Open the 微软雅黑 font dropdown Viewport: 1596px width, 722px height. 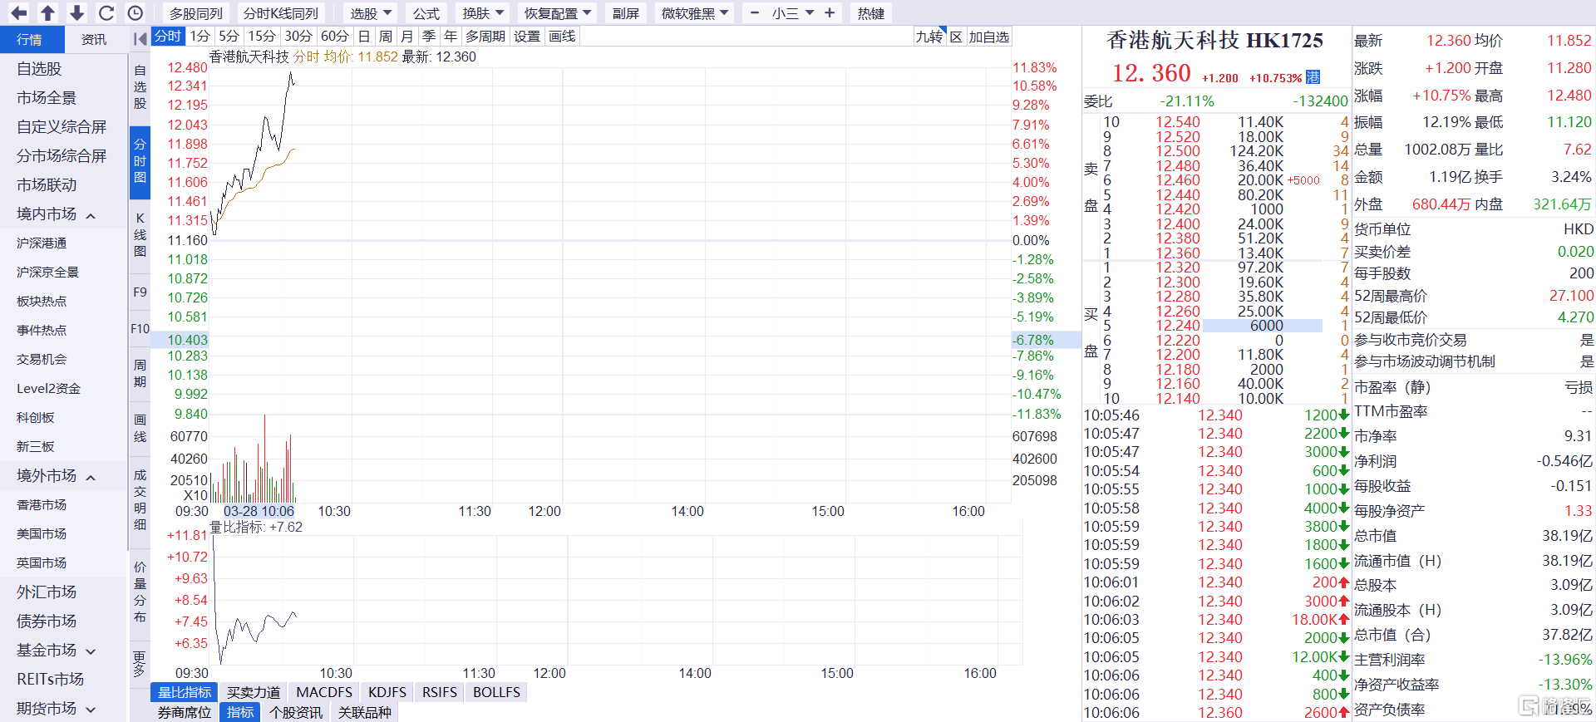694,13
